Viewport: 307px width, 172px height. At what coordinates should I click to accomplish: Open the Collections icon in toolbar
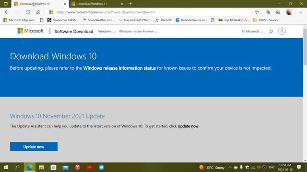(x=268, y=12)
